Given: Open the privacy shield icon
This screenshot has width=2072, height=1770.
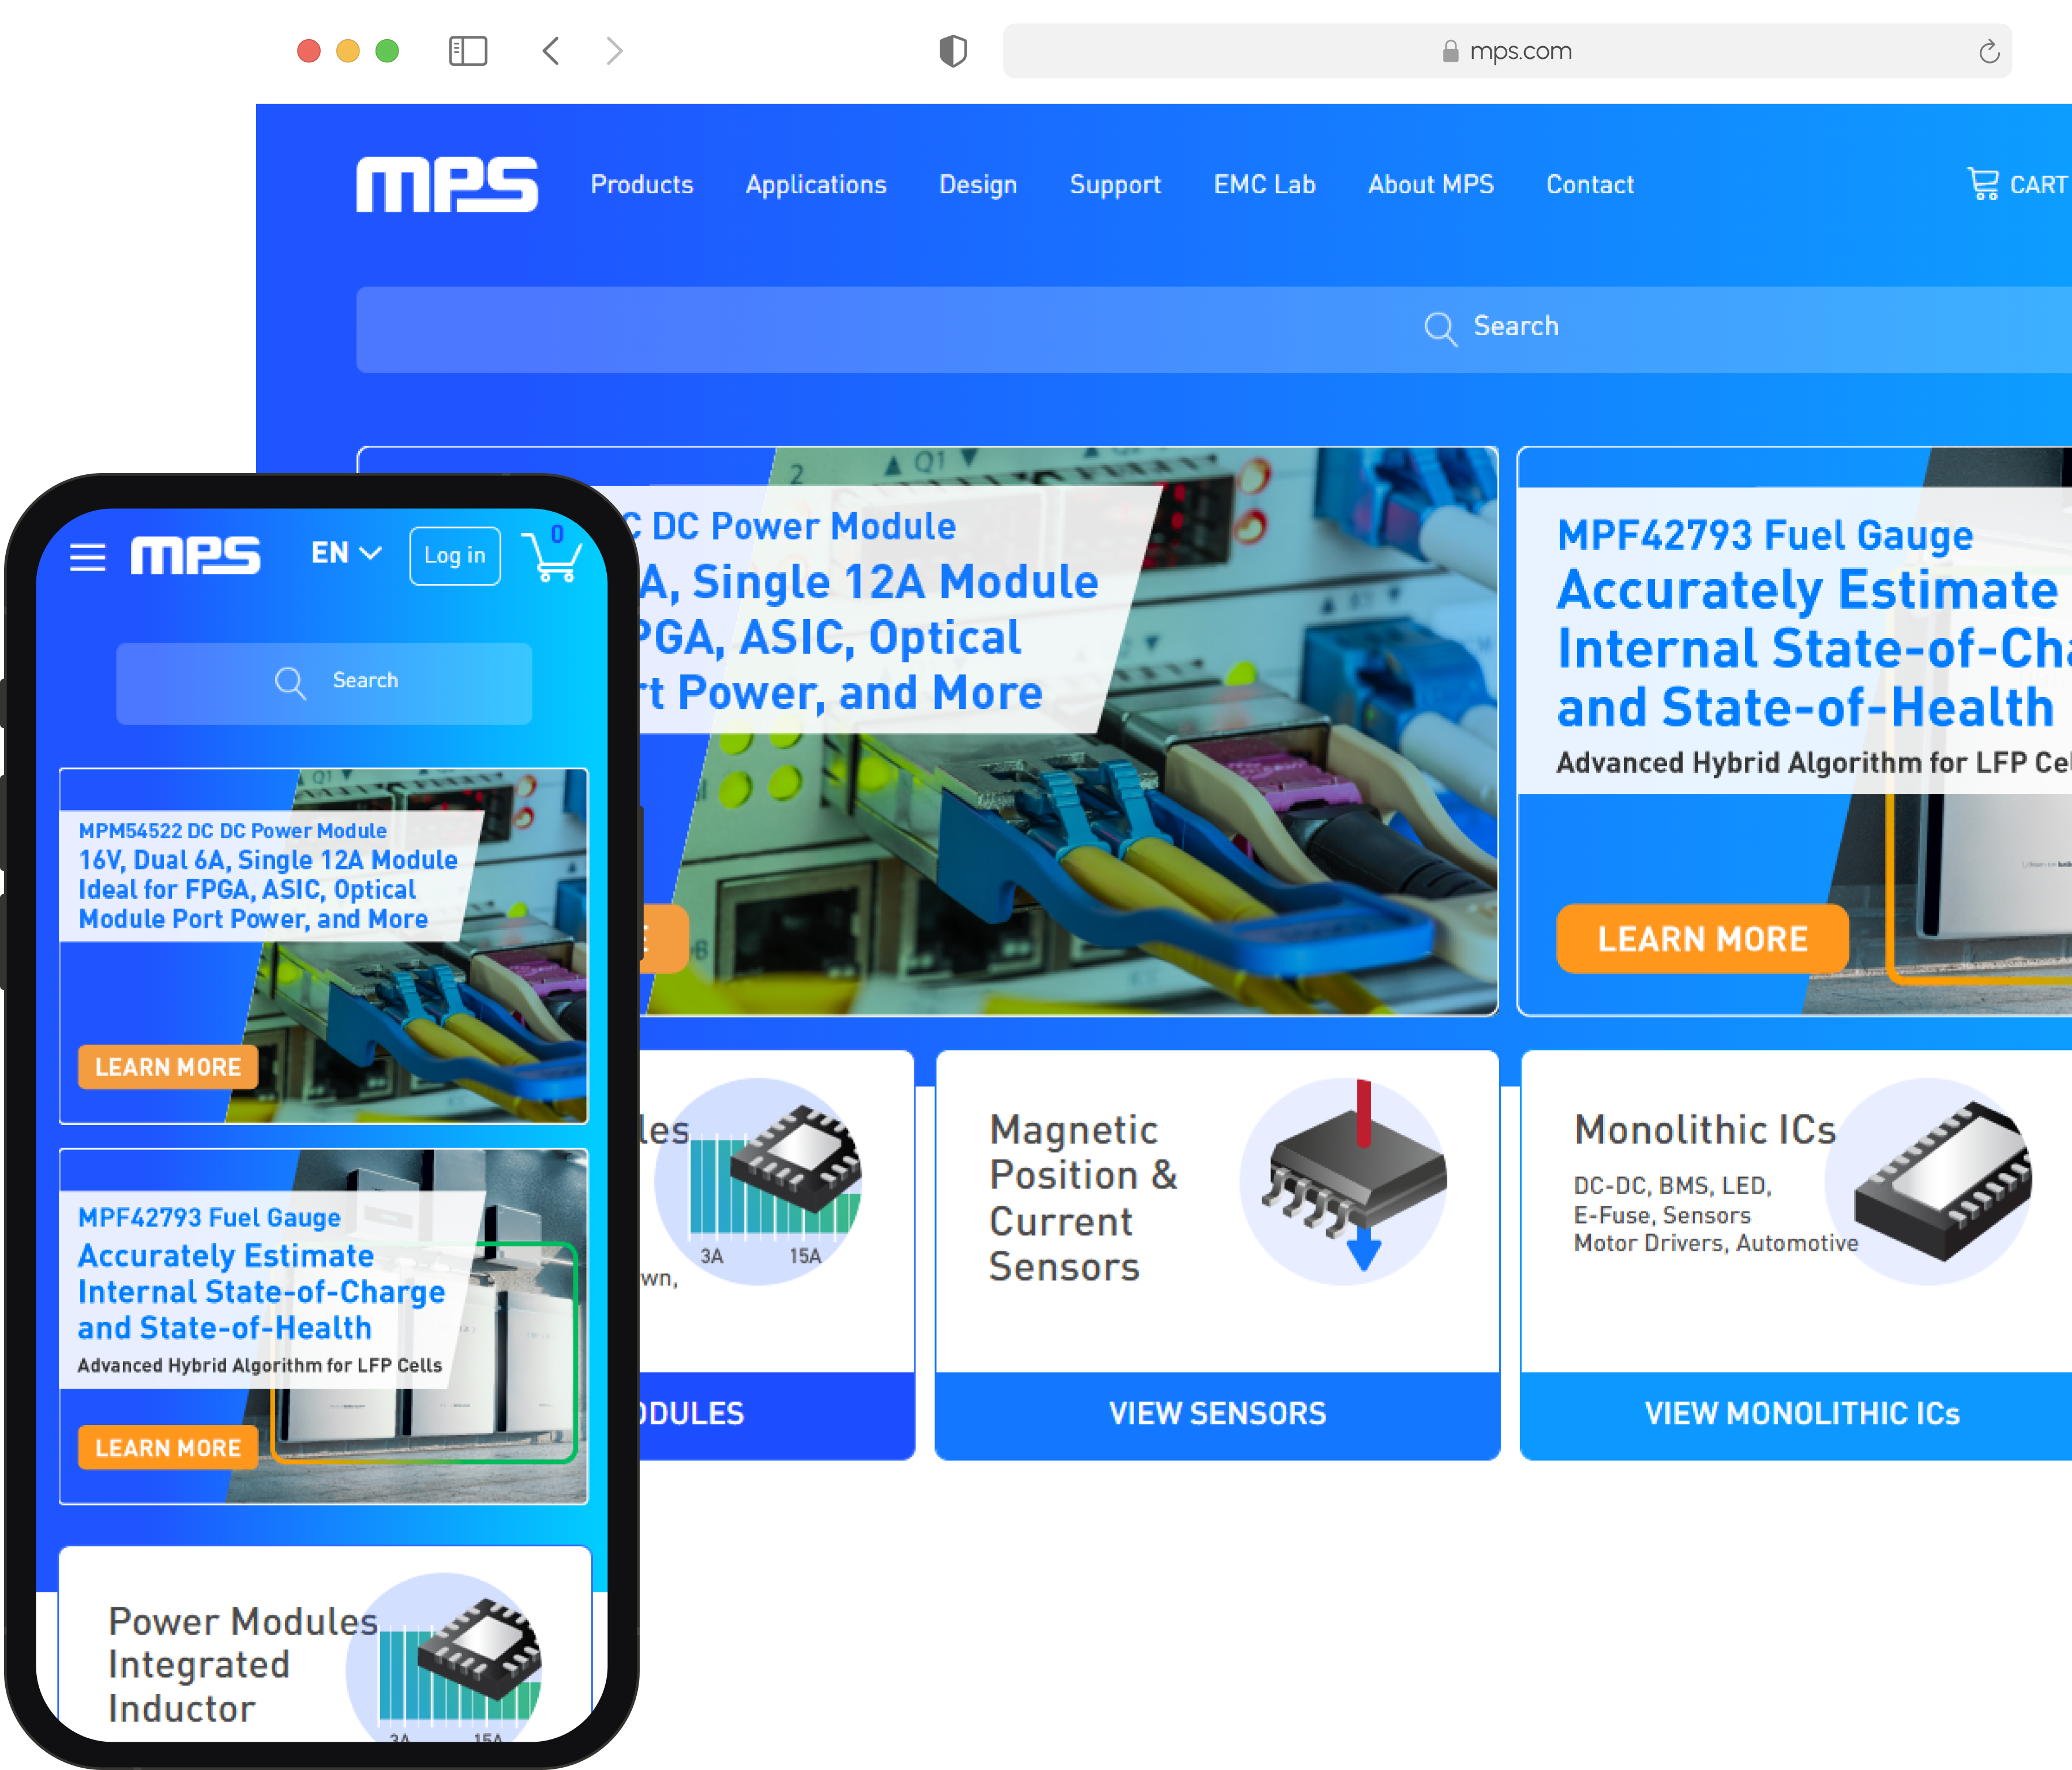Looking at the screenshot, I should point(953,51).
